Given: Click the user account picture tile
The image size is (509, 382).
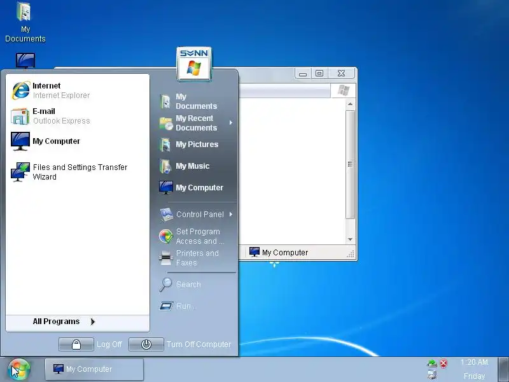Looking at the screenshot, I should pos(194,64).
